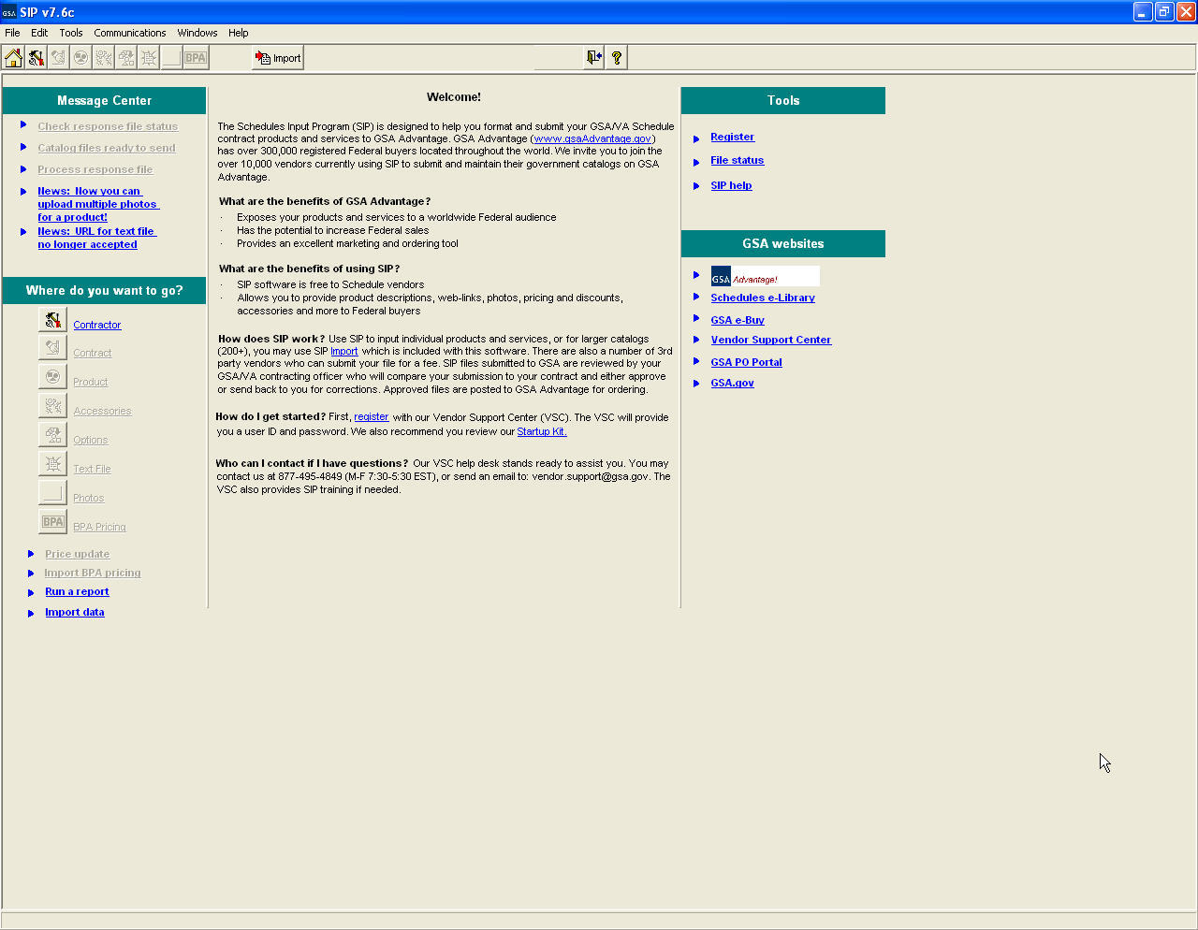Click the question mark help icon
The image size is (1198, 930).
tap(617, 58)
